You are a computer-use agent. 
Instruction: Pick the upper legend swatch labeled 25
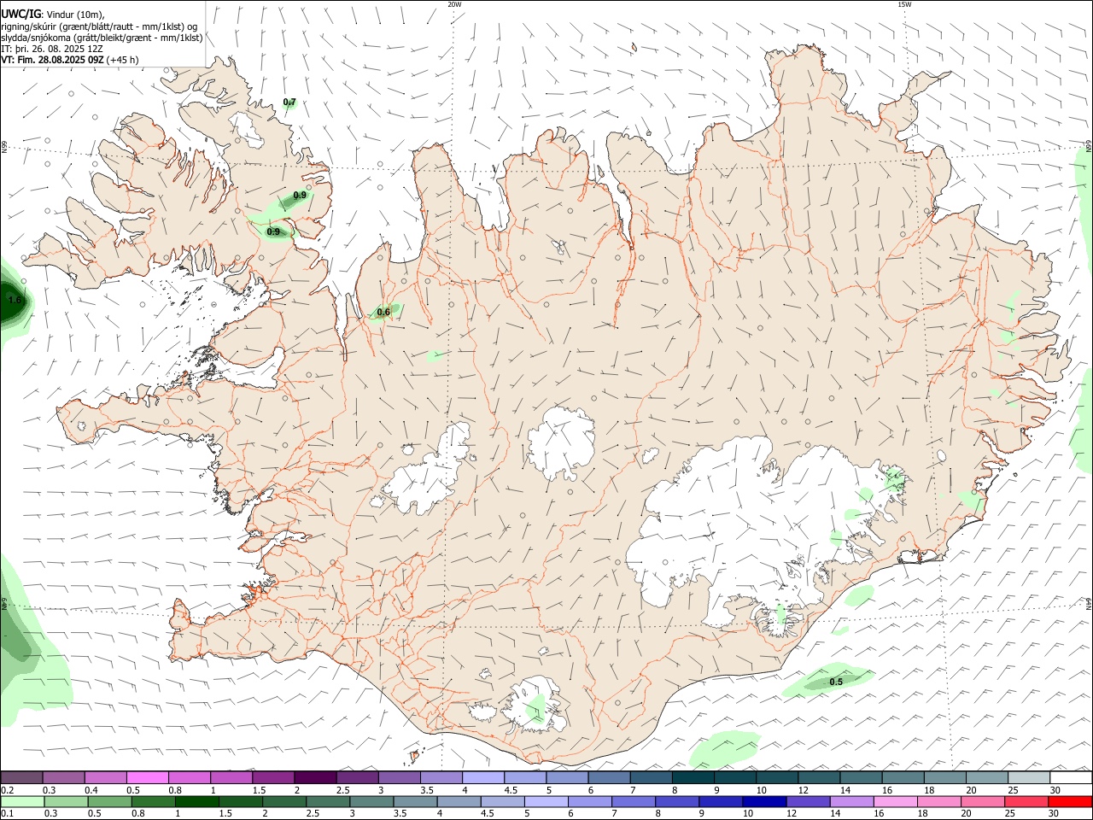tap(1027, 777)
